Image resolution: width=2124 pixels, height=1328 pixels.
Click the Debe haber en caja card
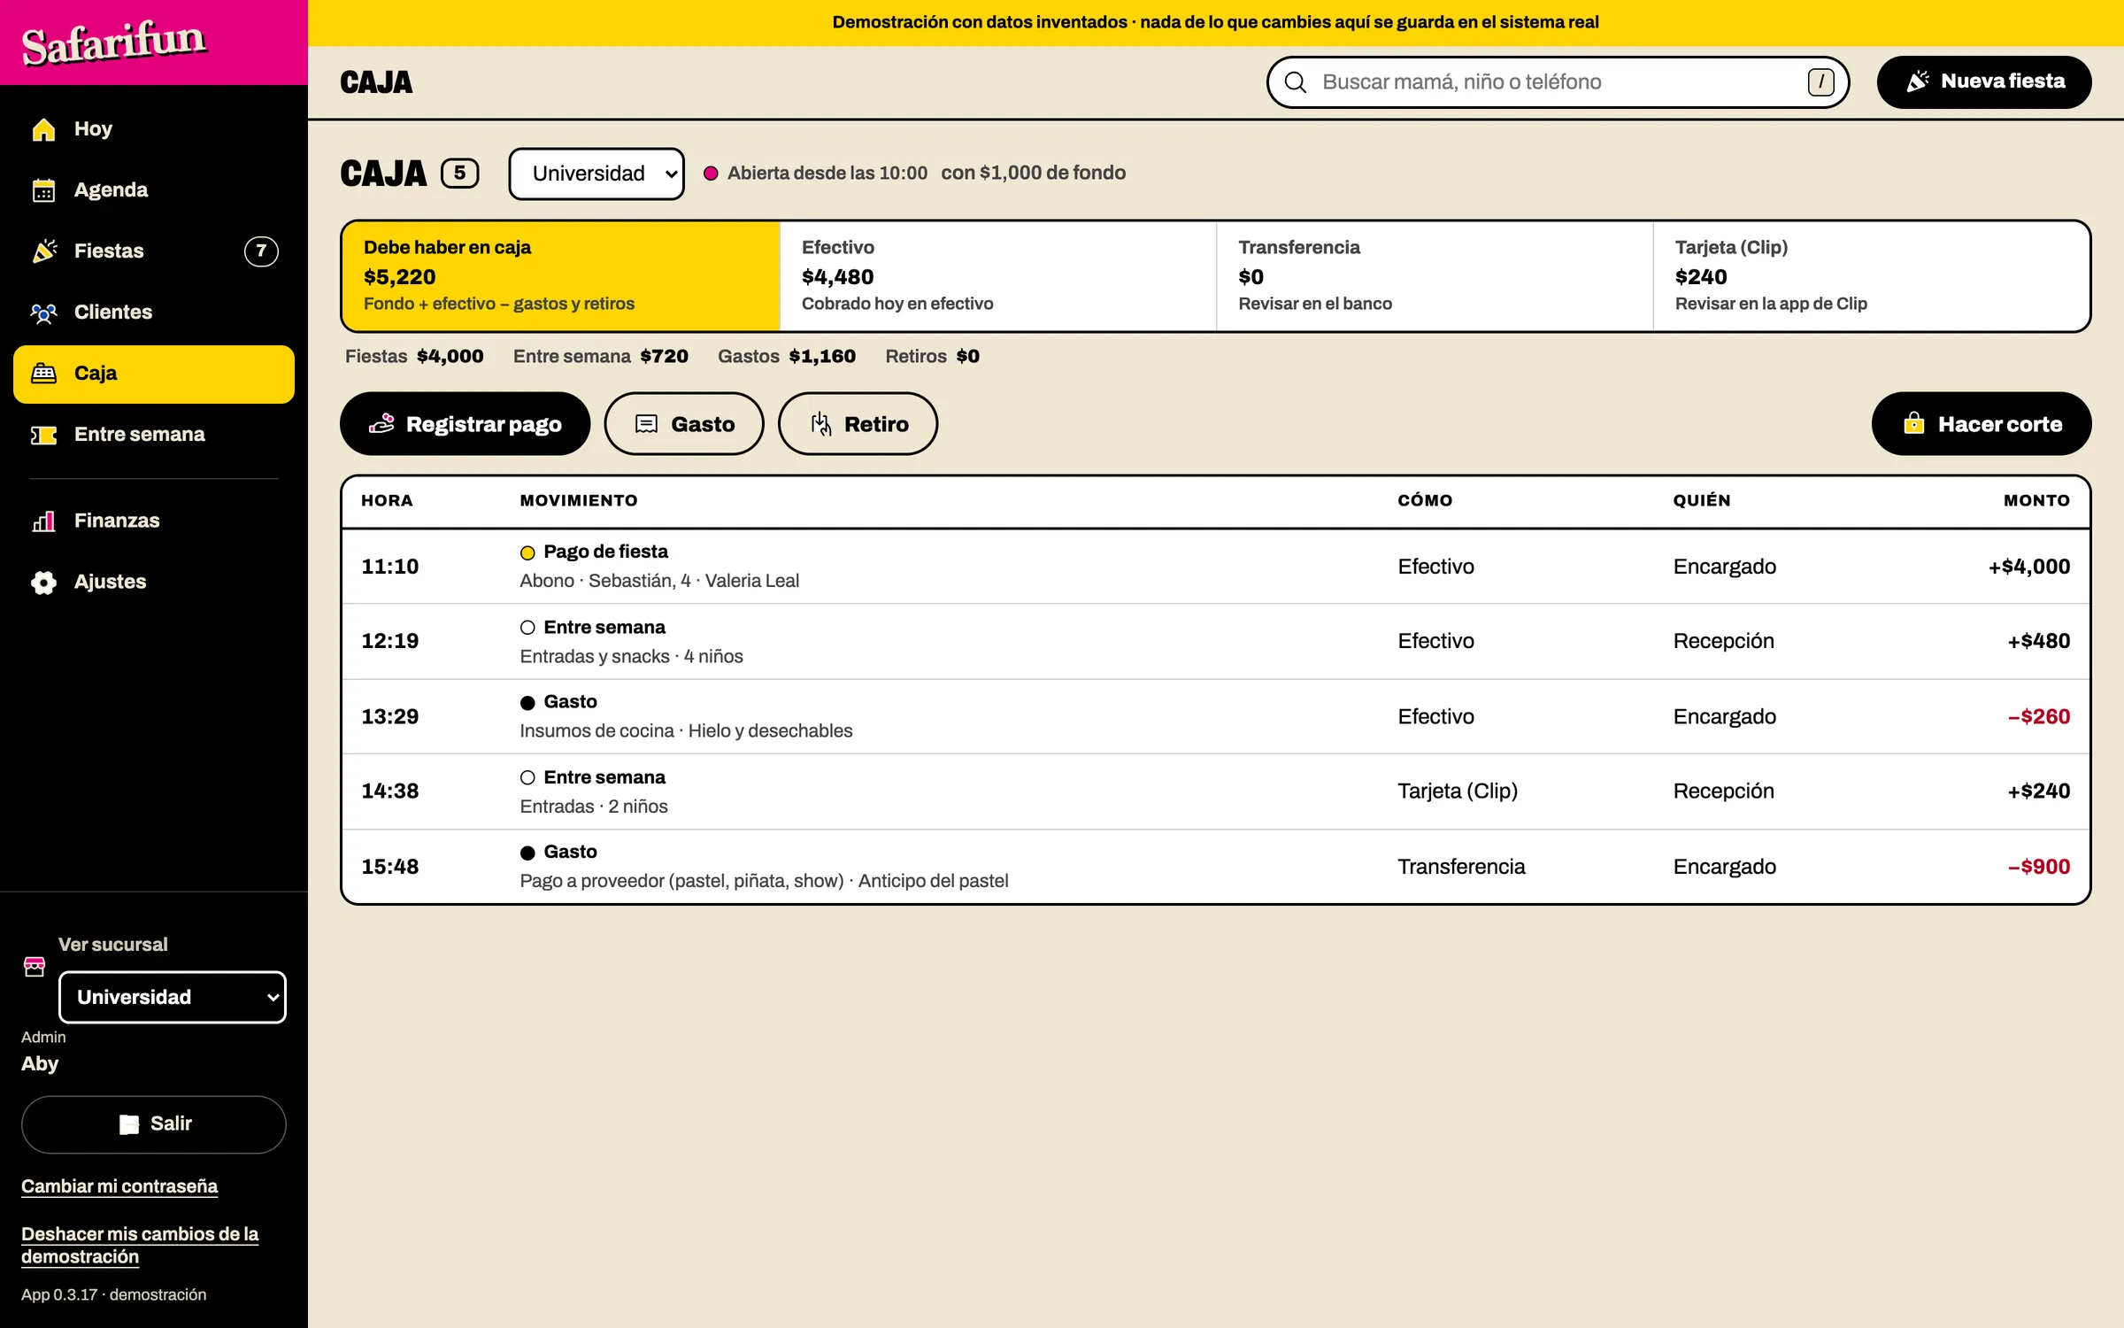(561, 276)
